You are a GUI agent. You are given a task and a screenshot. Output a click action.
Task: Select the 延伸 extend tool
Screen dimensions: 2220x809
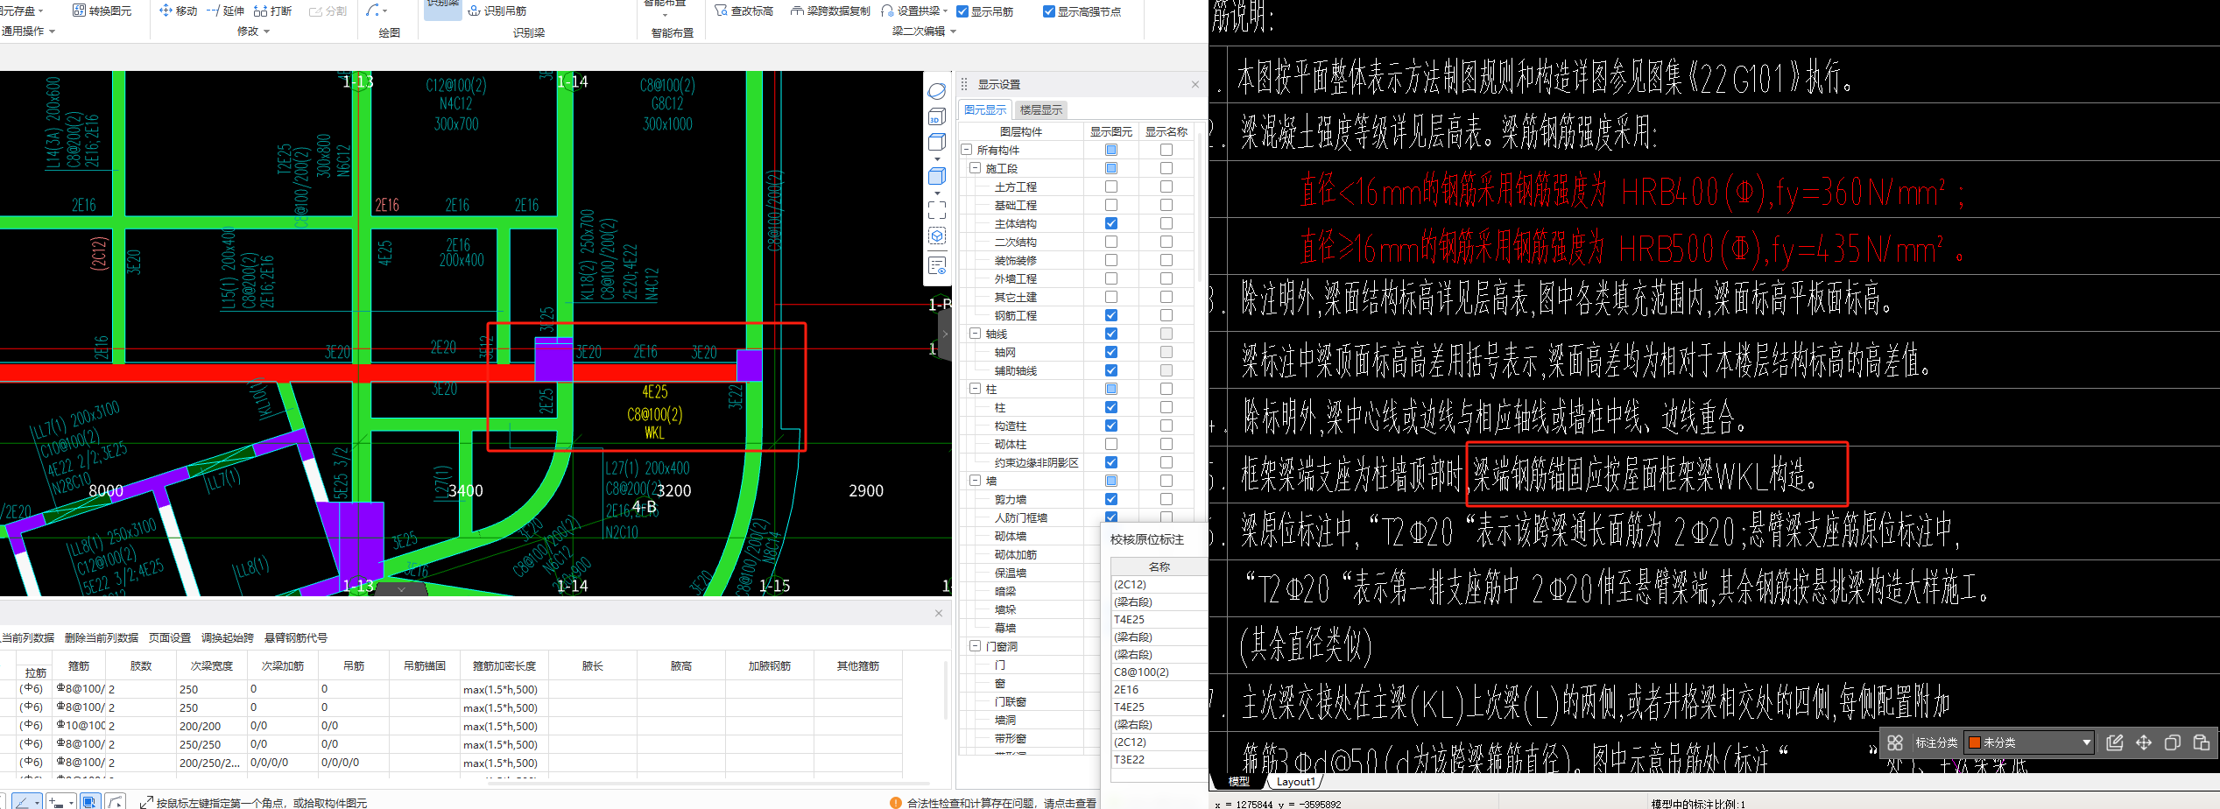click(225, 11)
